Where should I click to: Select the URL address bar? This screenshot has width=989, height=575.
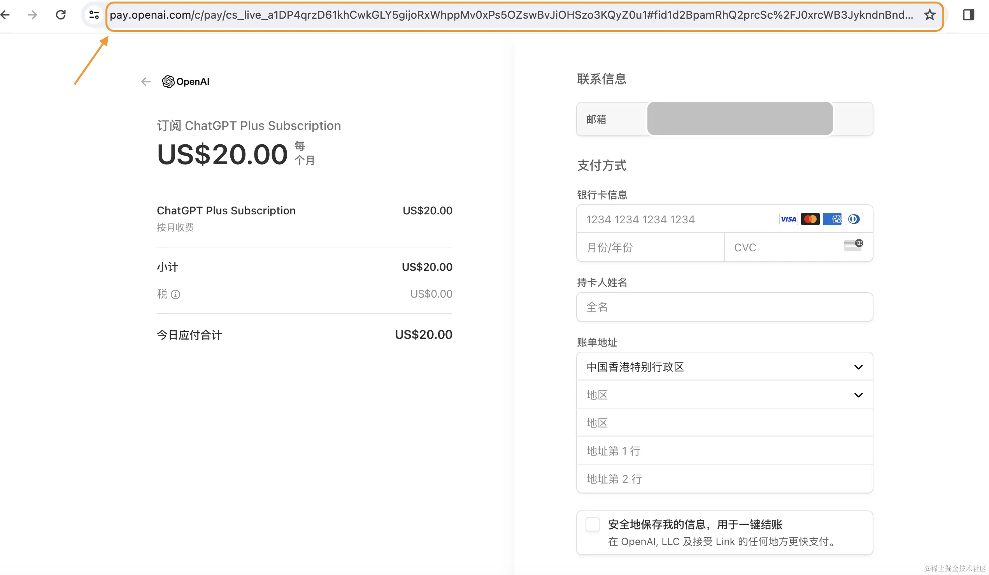point(510,15)
